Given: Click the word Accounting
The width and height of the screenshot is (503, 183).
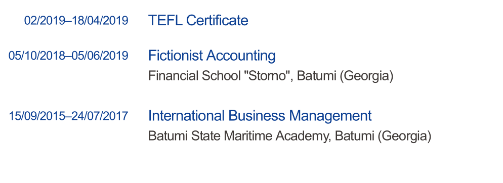Looking at the screenshot, I should click(x=241, y=56).
